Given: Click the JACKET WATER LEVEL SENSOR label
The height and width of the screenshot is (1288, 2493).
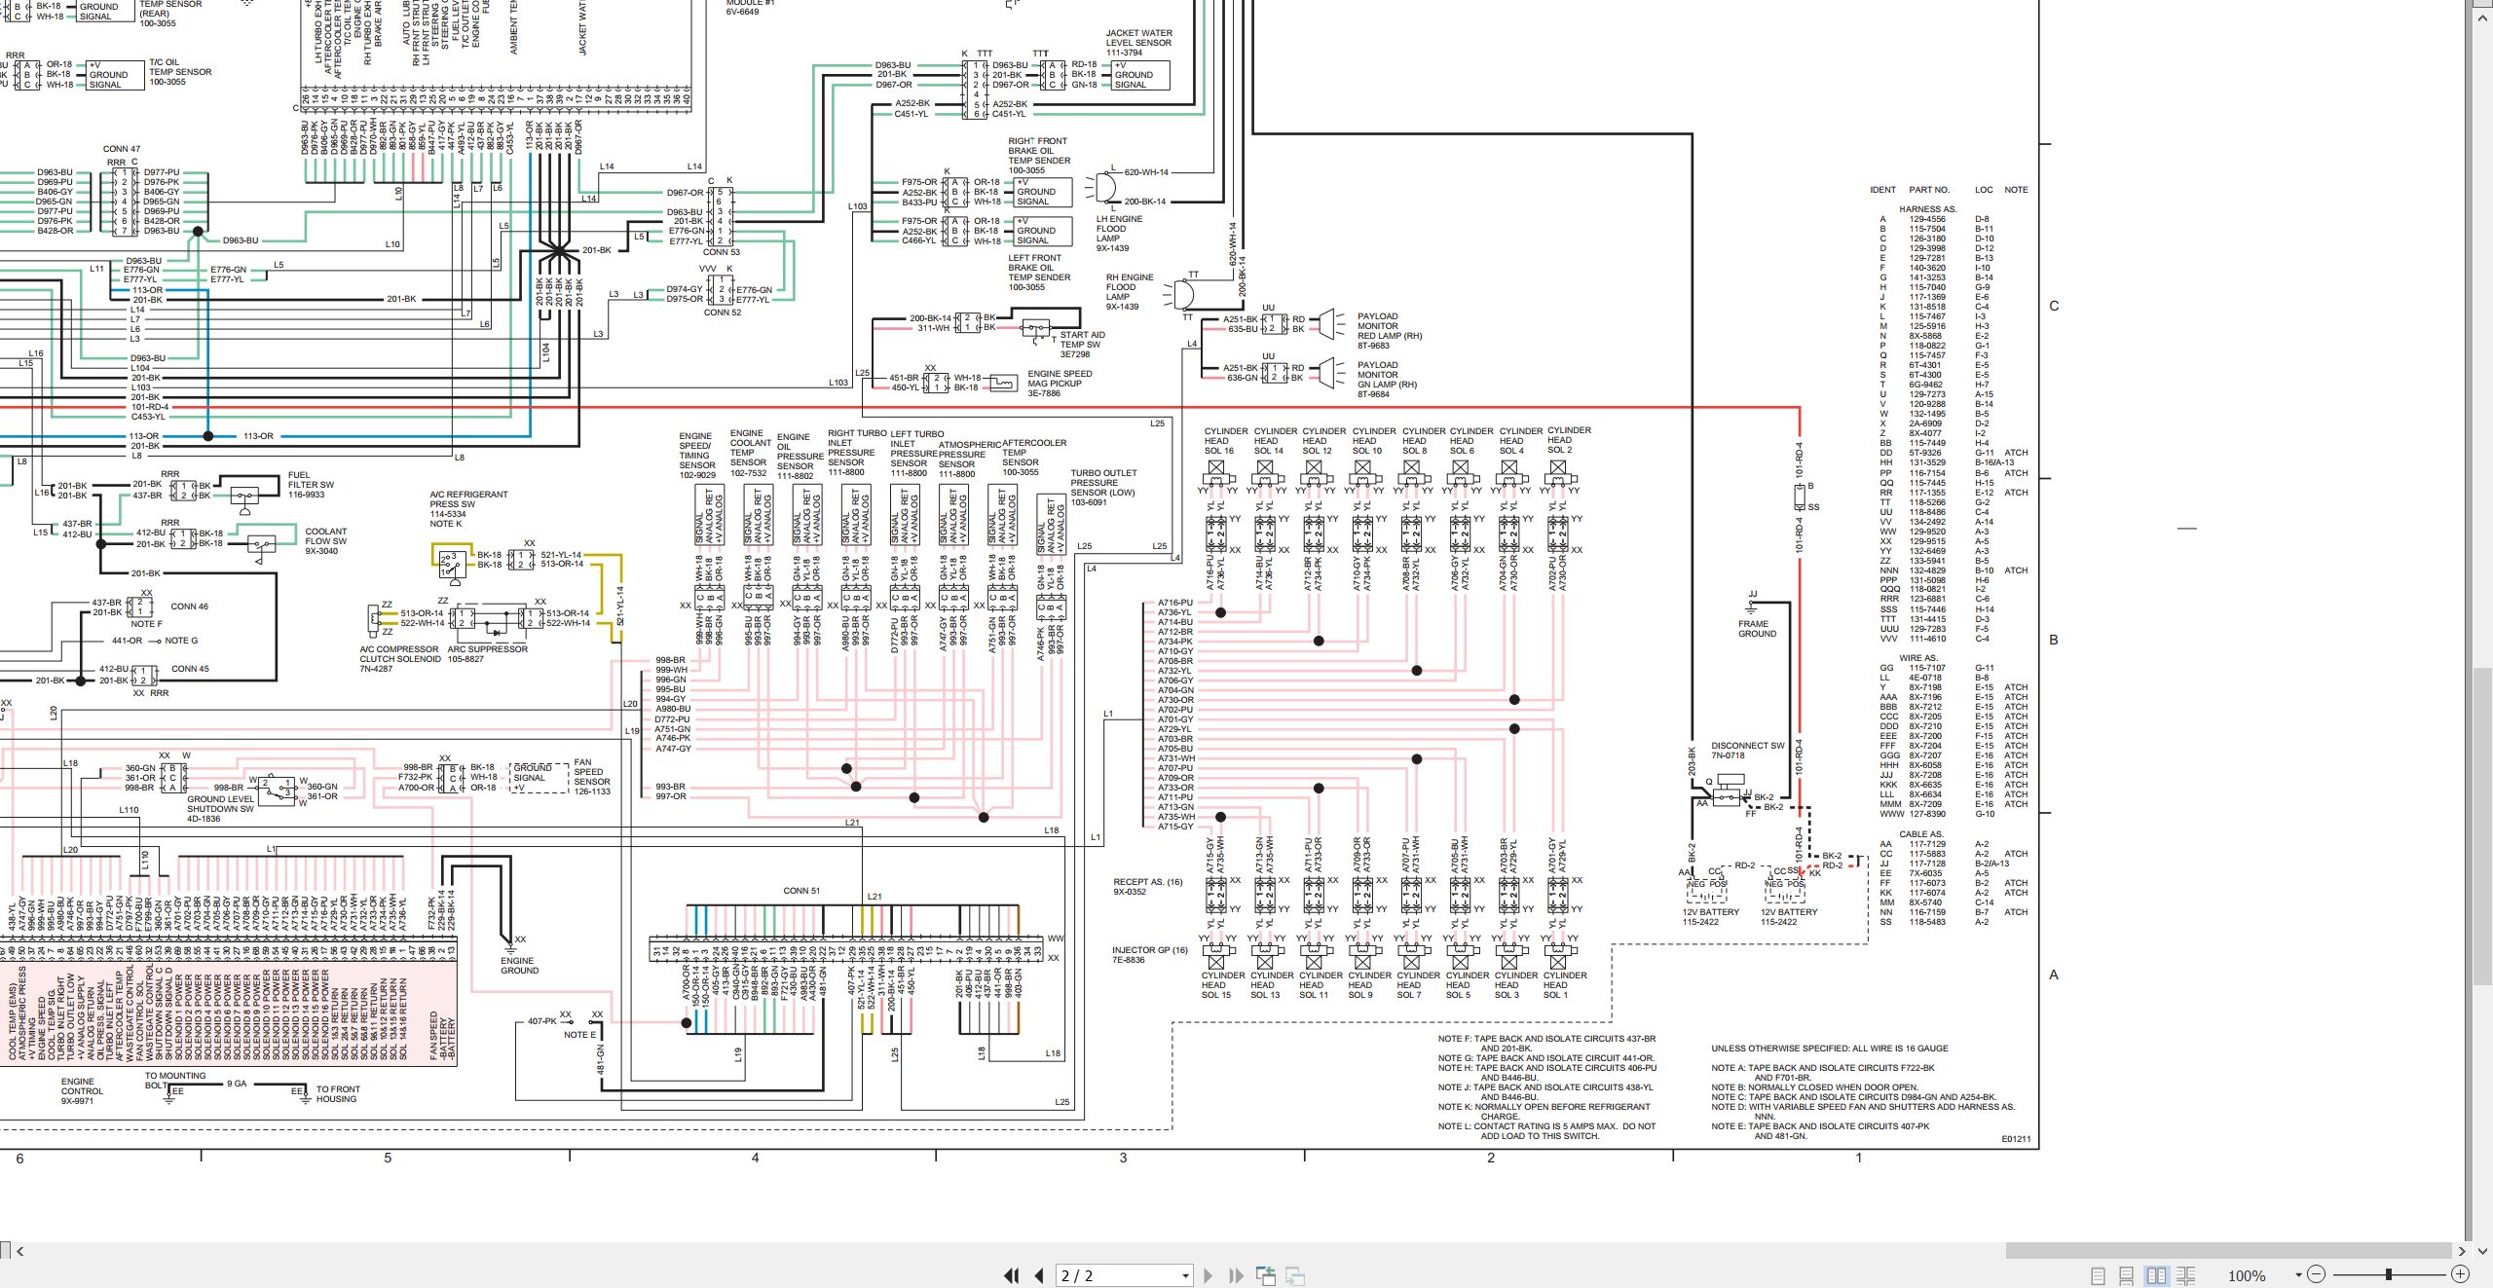Looking at the screenshot, I should 1138,38.
